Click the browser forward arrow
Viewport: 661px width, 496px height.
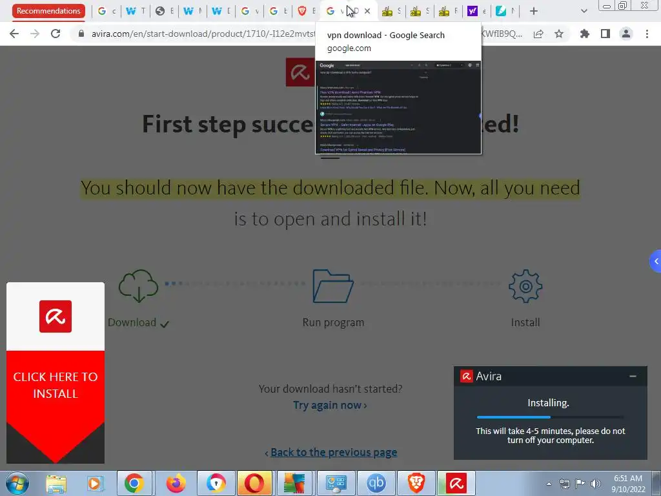coord(35,34)
